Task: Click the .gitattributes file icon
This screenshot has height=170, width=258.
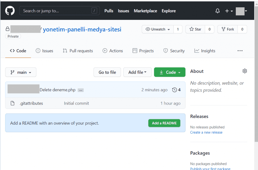Action: tap(13, 103)
